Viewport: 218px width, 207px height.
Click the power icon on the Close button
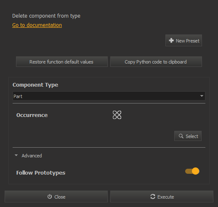point(50,196)
